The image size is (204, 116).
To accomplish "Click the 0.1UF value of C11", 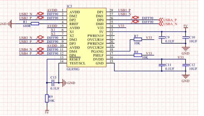I will tap(170, 69).
